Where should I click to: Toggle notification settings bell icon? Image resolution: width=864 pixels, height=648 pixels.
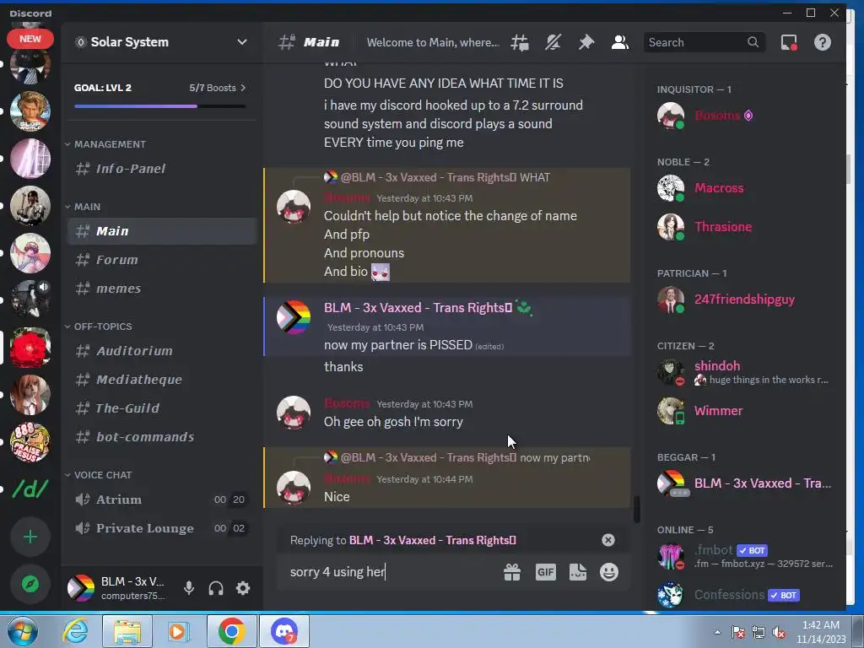553,42
